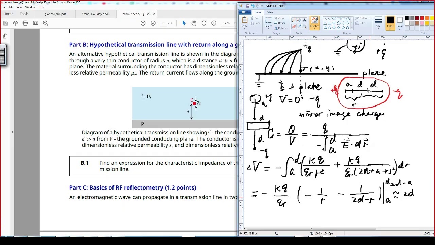This screenshot has height=245, width=435.
Task: Open the Help menu in Acrobat
Action: [41, 7]
